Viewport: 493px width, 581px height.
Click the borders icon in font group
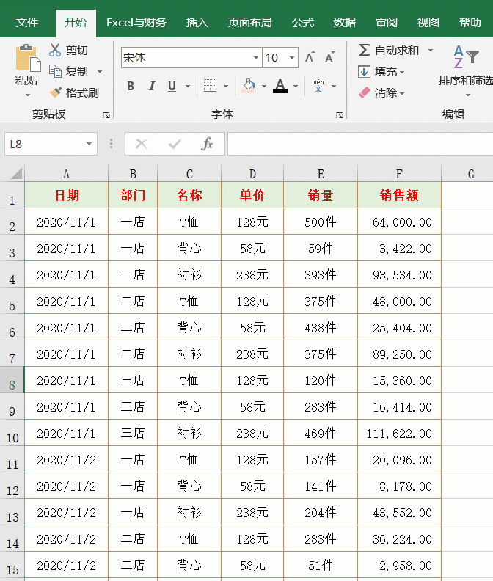210,87
